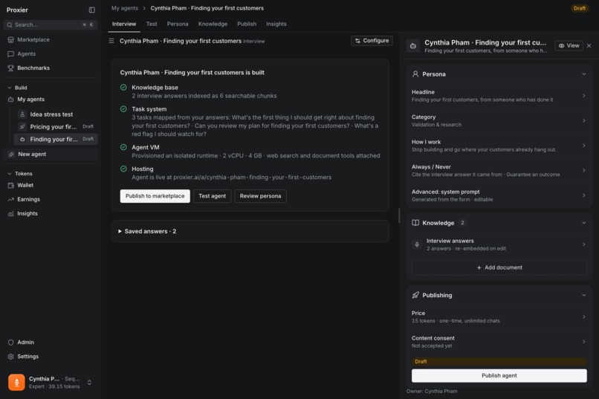599x399 pixels.
Task: Click the Configure button
Action: [x=372, y=40]
